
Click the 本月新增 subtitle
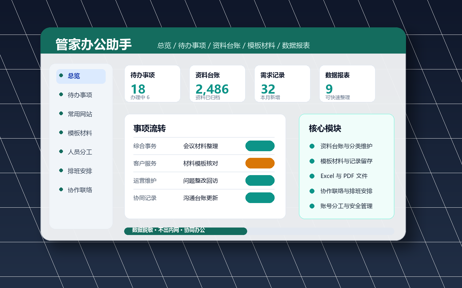[x=270, y=97]
